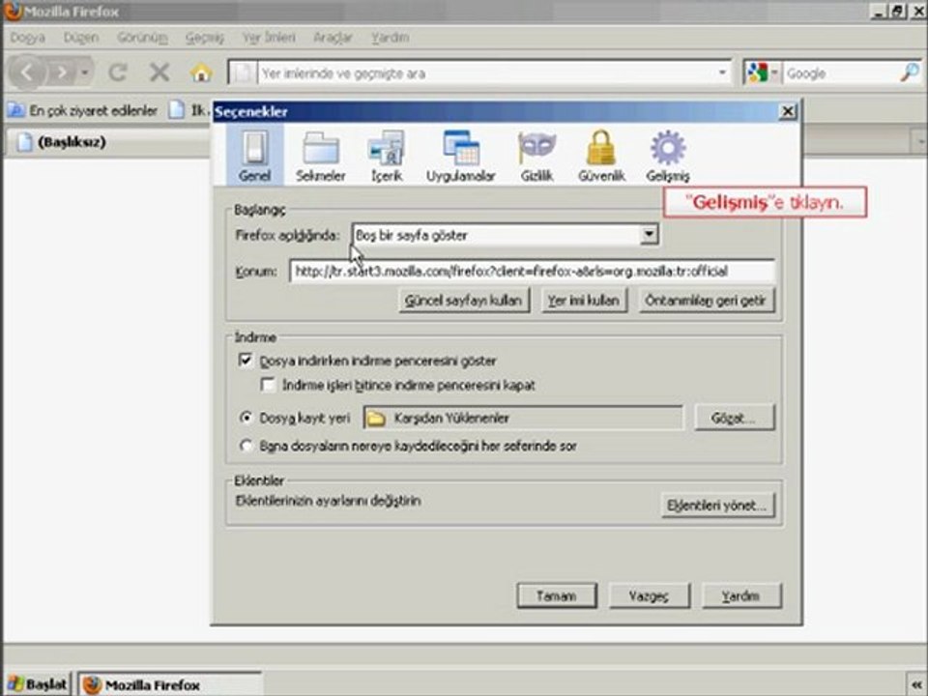Expand hidden system tray icons chevron
928x696 pixels.
pyautogui.click(x=916, y=684)
